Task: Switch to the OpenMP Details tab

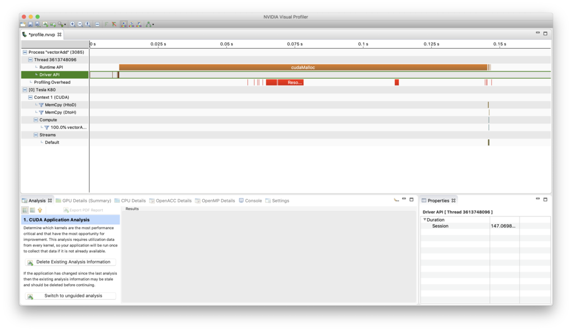Action: click(x=215, y=201)
